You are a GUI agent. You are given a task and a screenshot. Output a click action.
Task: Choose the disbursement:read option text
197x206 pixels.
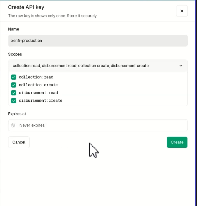38,93
